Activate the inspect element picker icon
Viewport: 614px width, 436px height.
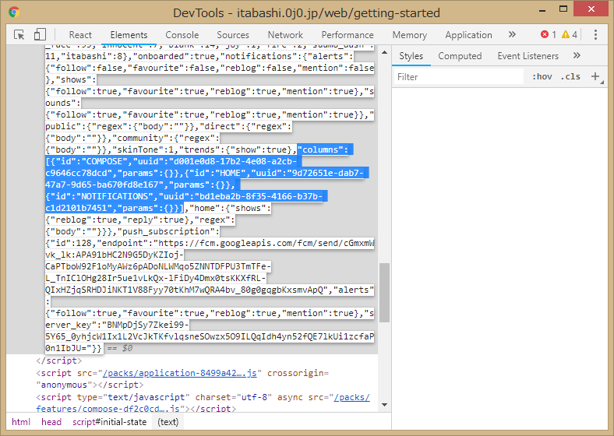pyautogui.click(x=19, y=35)
